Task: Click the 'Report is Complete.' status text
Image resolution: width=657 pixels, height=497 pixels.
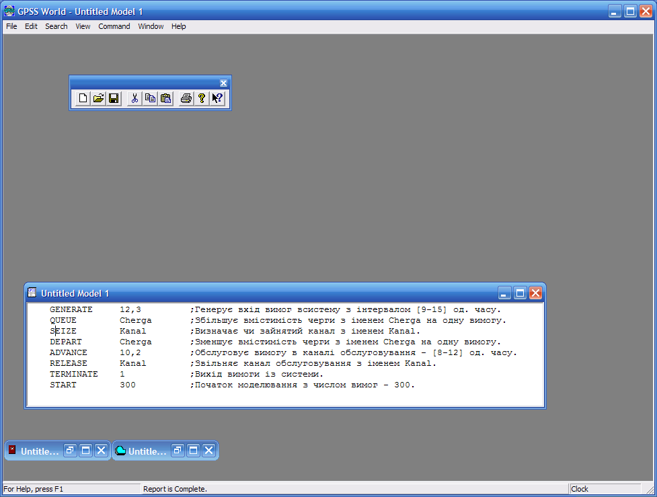Action: click(x=175, y=489)
